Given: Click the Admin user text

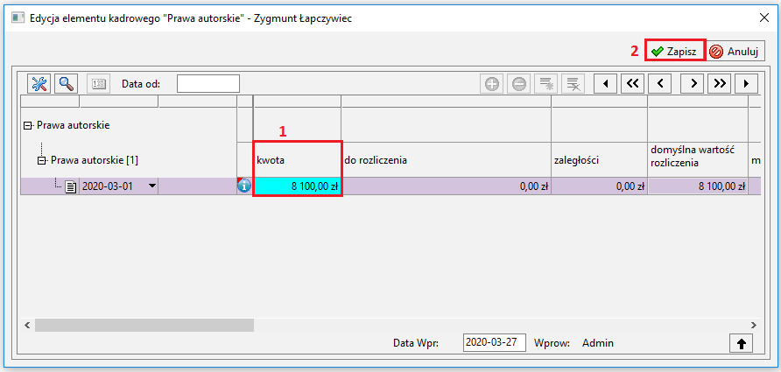Looking at the screenshot, I should pos(598,342).
